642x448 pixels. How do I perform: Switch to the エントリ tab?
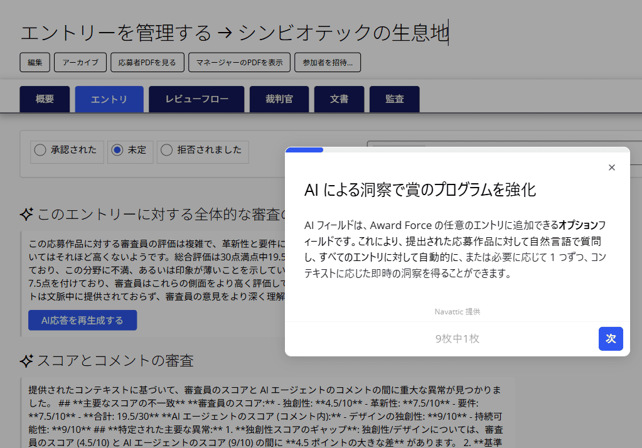tap(109, 99)
